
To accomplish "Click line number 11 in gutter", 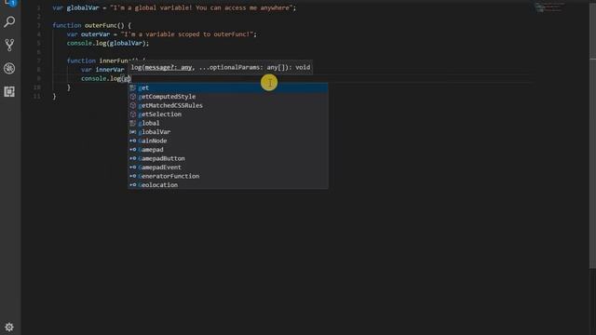I will click(x=37, y=97).
